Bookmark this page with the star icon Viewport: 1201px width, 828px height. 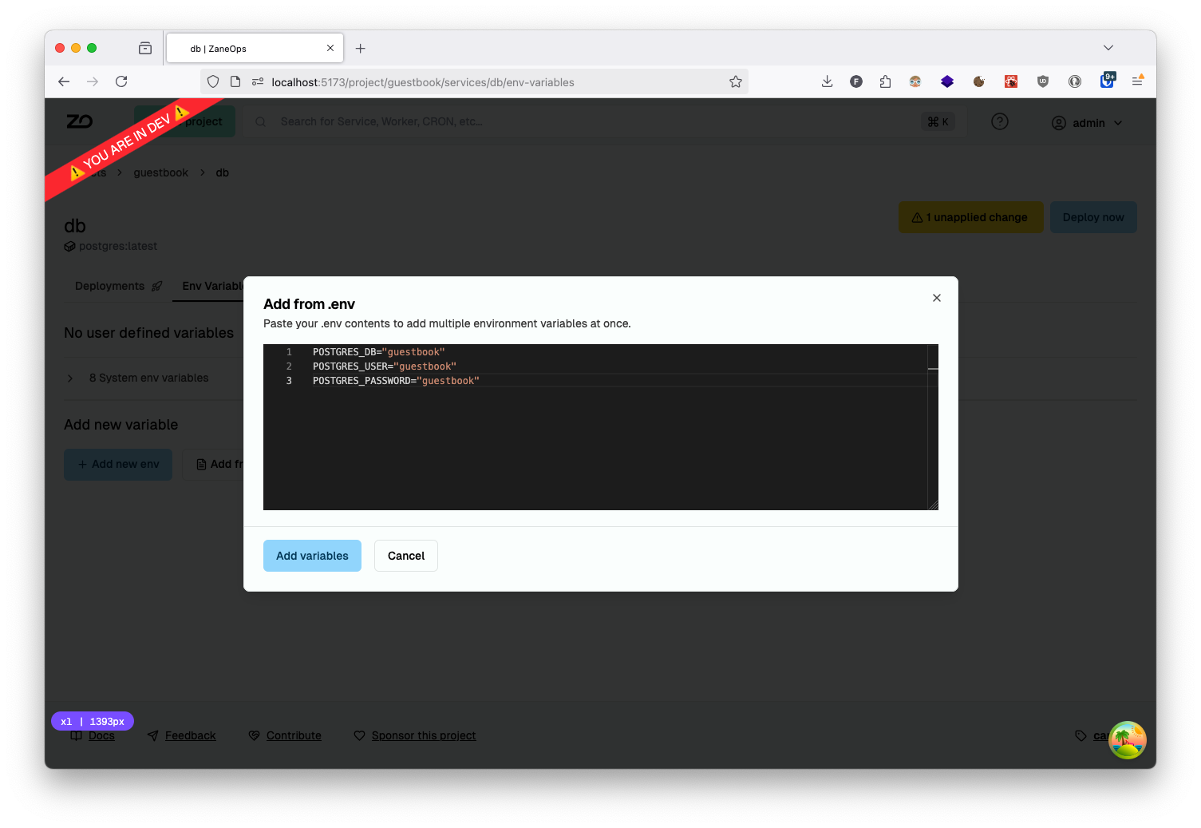(736, 81)
